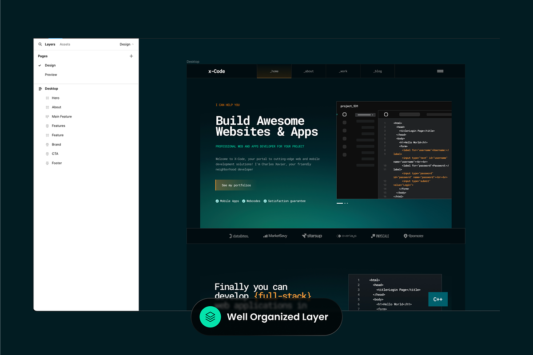533x355 pixels.
Task: Click the _about navigation tab
Action: [309, 71]
